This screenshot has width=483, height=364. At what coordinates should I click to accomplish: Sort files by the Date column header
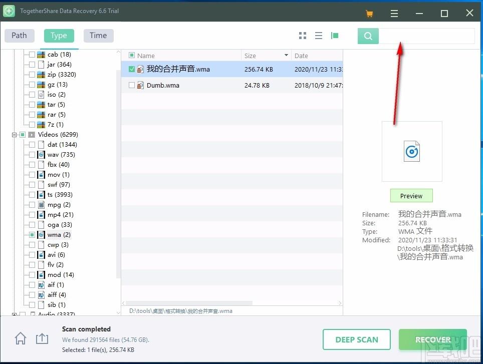click(301, 56)
